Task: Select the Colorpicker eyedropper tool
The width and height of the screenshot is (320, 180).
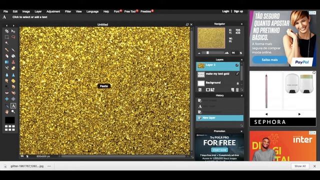Action: [6, 105]
